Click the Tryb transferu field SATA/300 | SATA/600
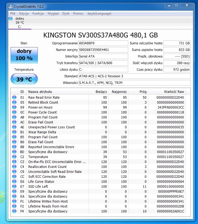The height and width of the screenshot is (224, 198). tap(103, 63)
